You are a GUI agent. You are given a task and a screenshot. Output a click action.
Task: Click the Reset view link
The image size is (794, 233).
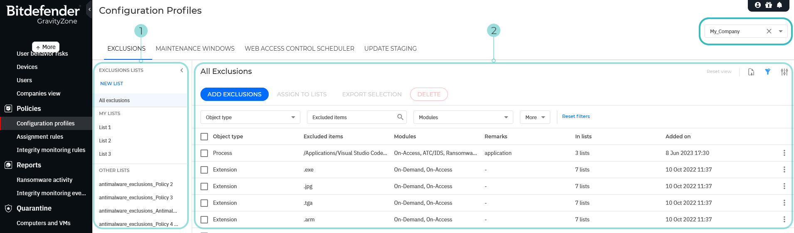[719, 71]
